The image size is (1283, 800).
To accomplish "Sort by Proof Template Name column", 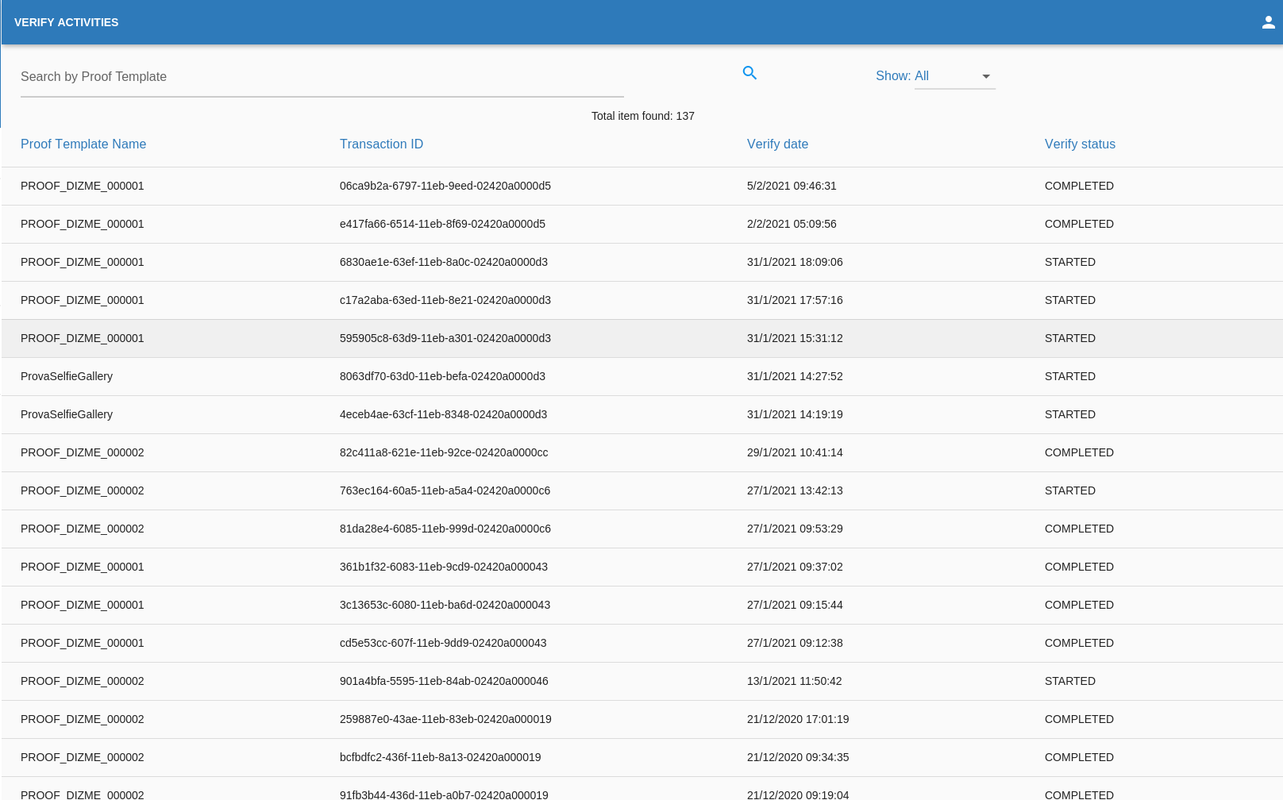I will pos(83,144).
